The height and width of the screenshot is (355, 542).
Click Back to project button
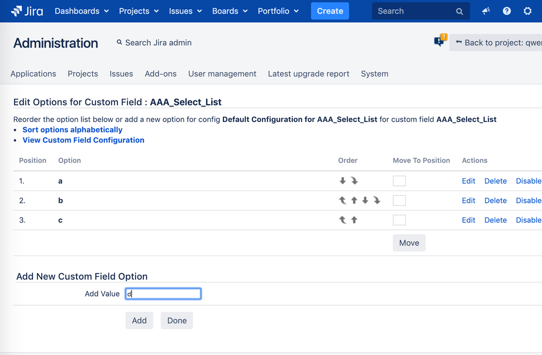pyautogui.click(x=496, y=42)
